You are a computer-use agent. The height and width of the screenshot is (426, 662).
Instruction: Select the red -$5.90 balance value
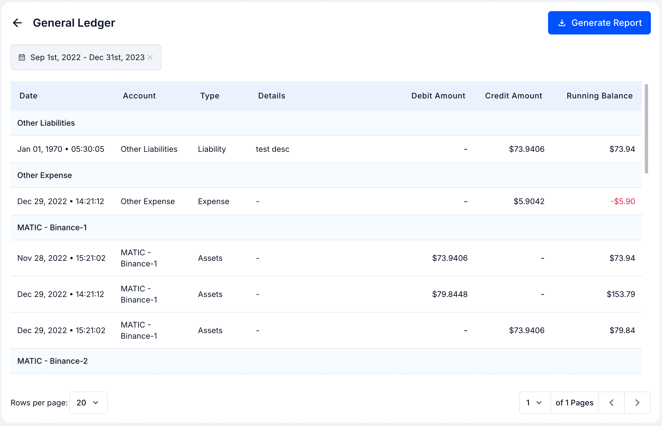[x=623, y=201]
